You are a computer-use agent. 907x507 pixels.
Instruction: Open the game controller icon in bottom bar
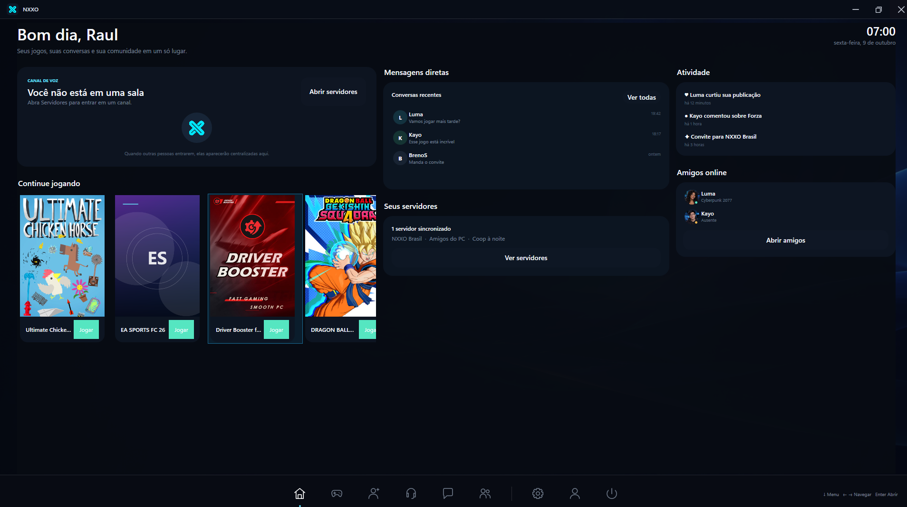(337, 494)
